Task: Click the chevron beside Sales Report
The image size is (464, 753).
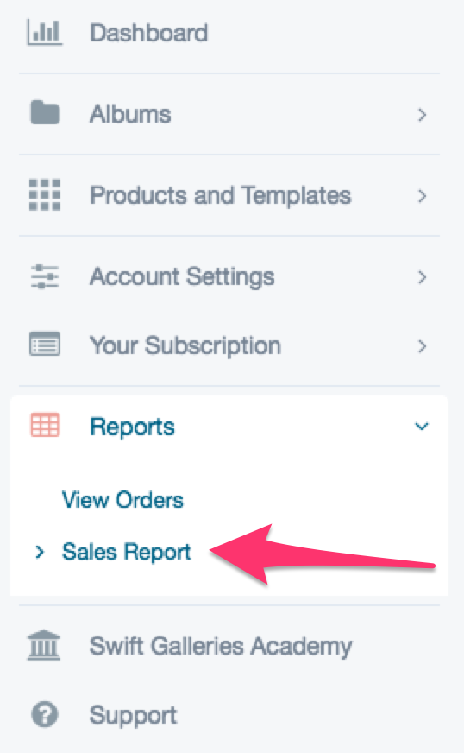Action: pyautogui.click(x=40, y=553)
